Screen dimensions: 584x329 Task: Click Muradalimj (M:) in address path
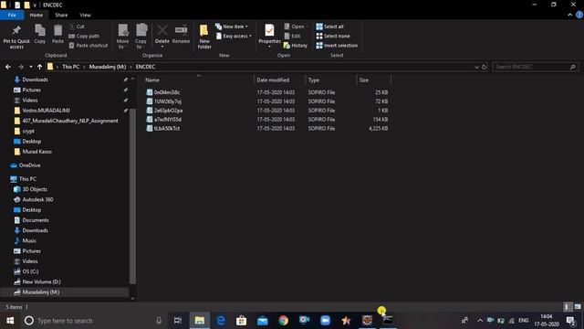point(108,67)
